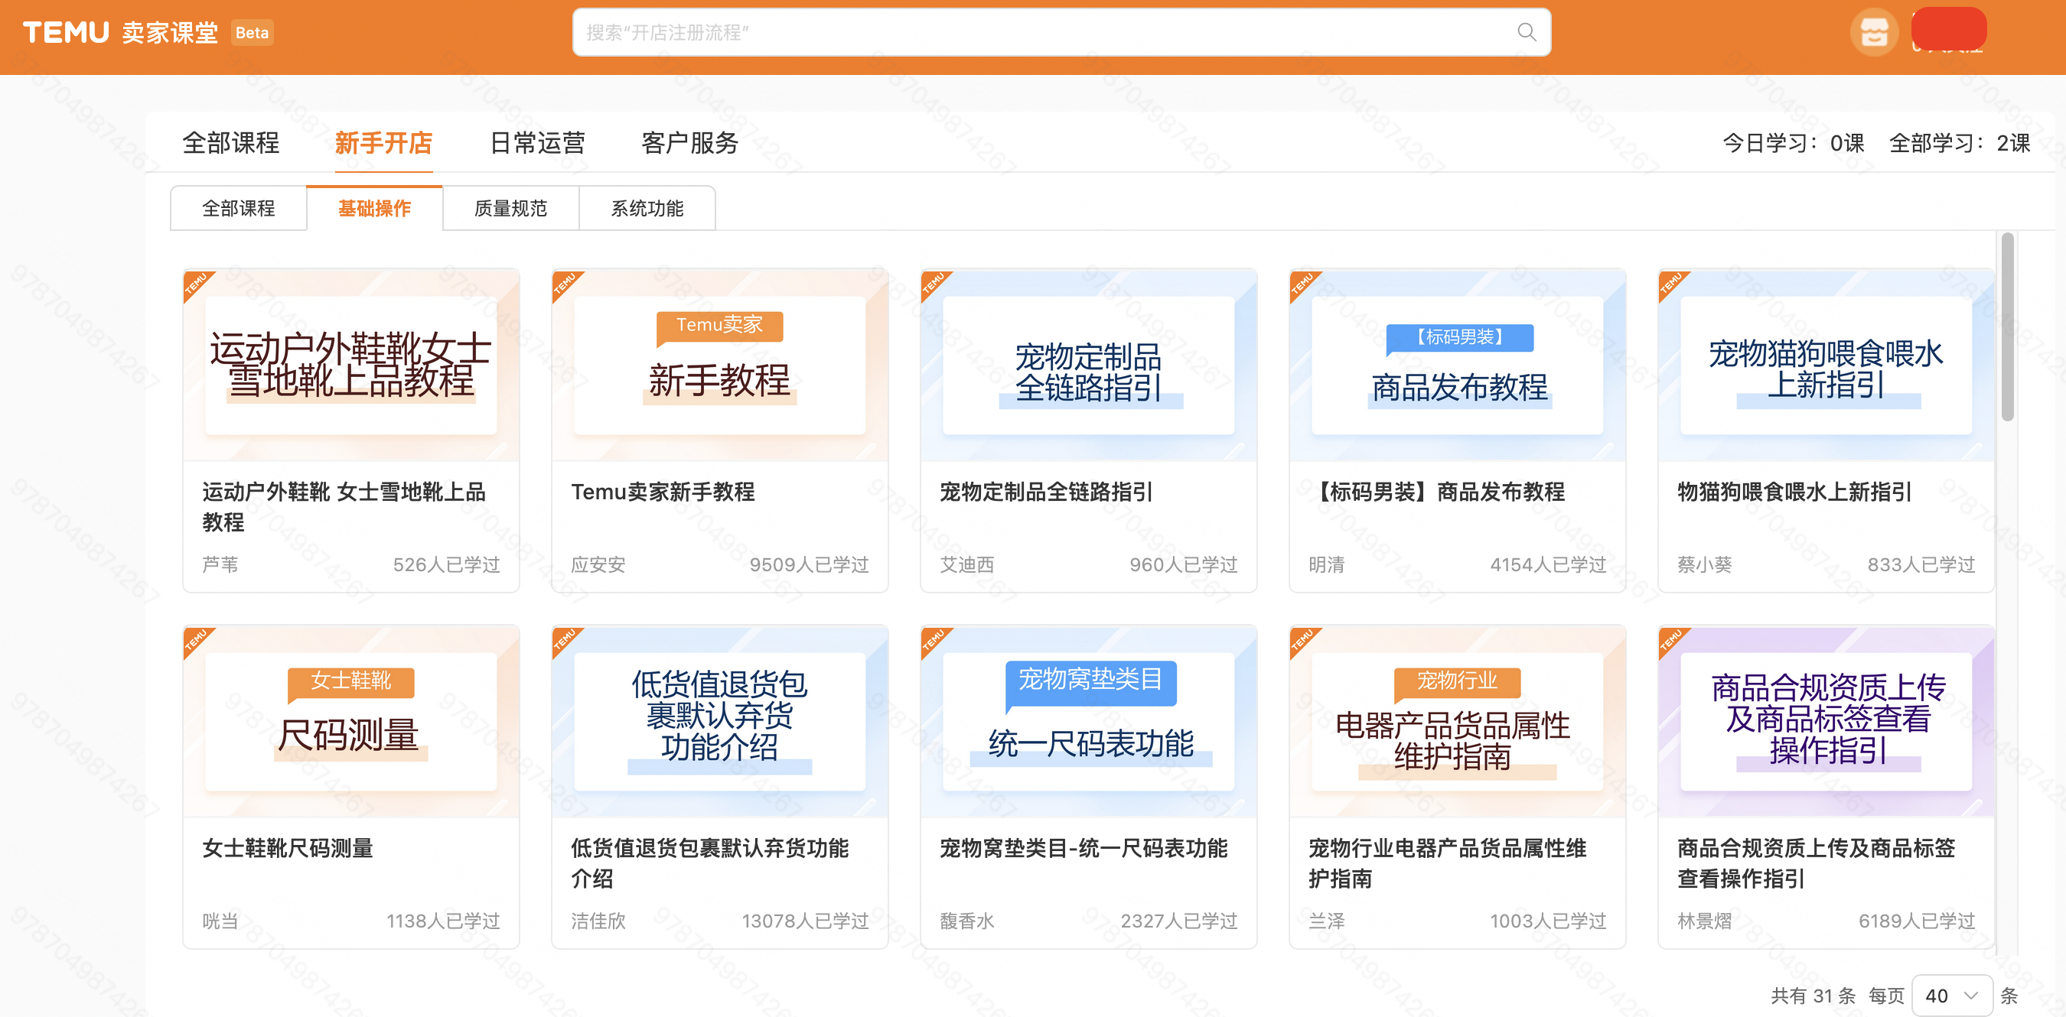Click title 低货值退货包裹默认弃货功能介绍

710,863
